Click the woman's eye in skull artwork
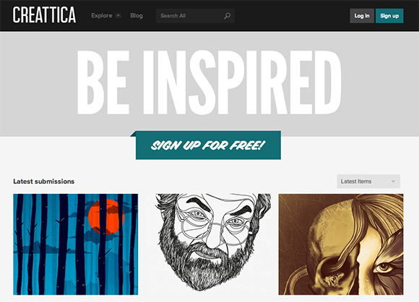This screenshot has width=419, height=302. click(x=384, y=267)
